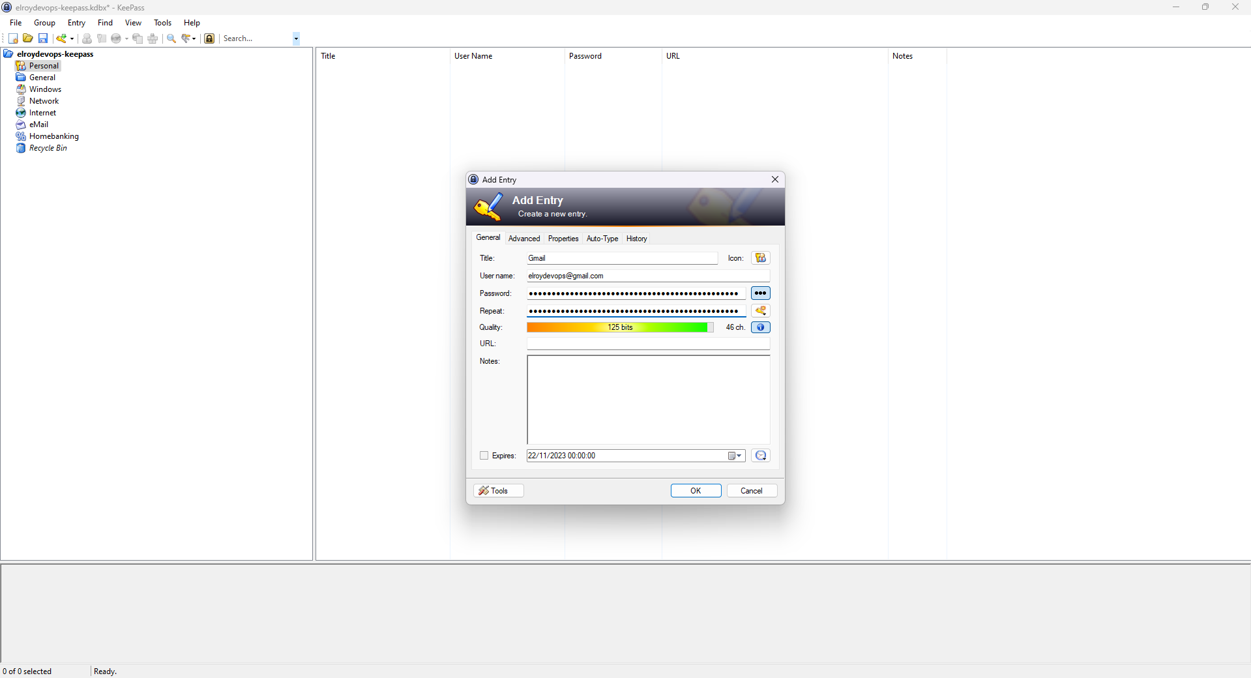
Task: Click the Tools button in dialog
Action: [499, 491]
